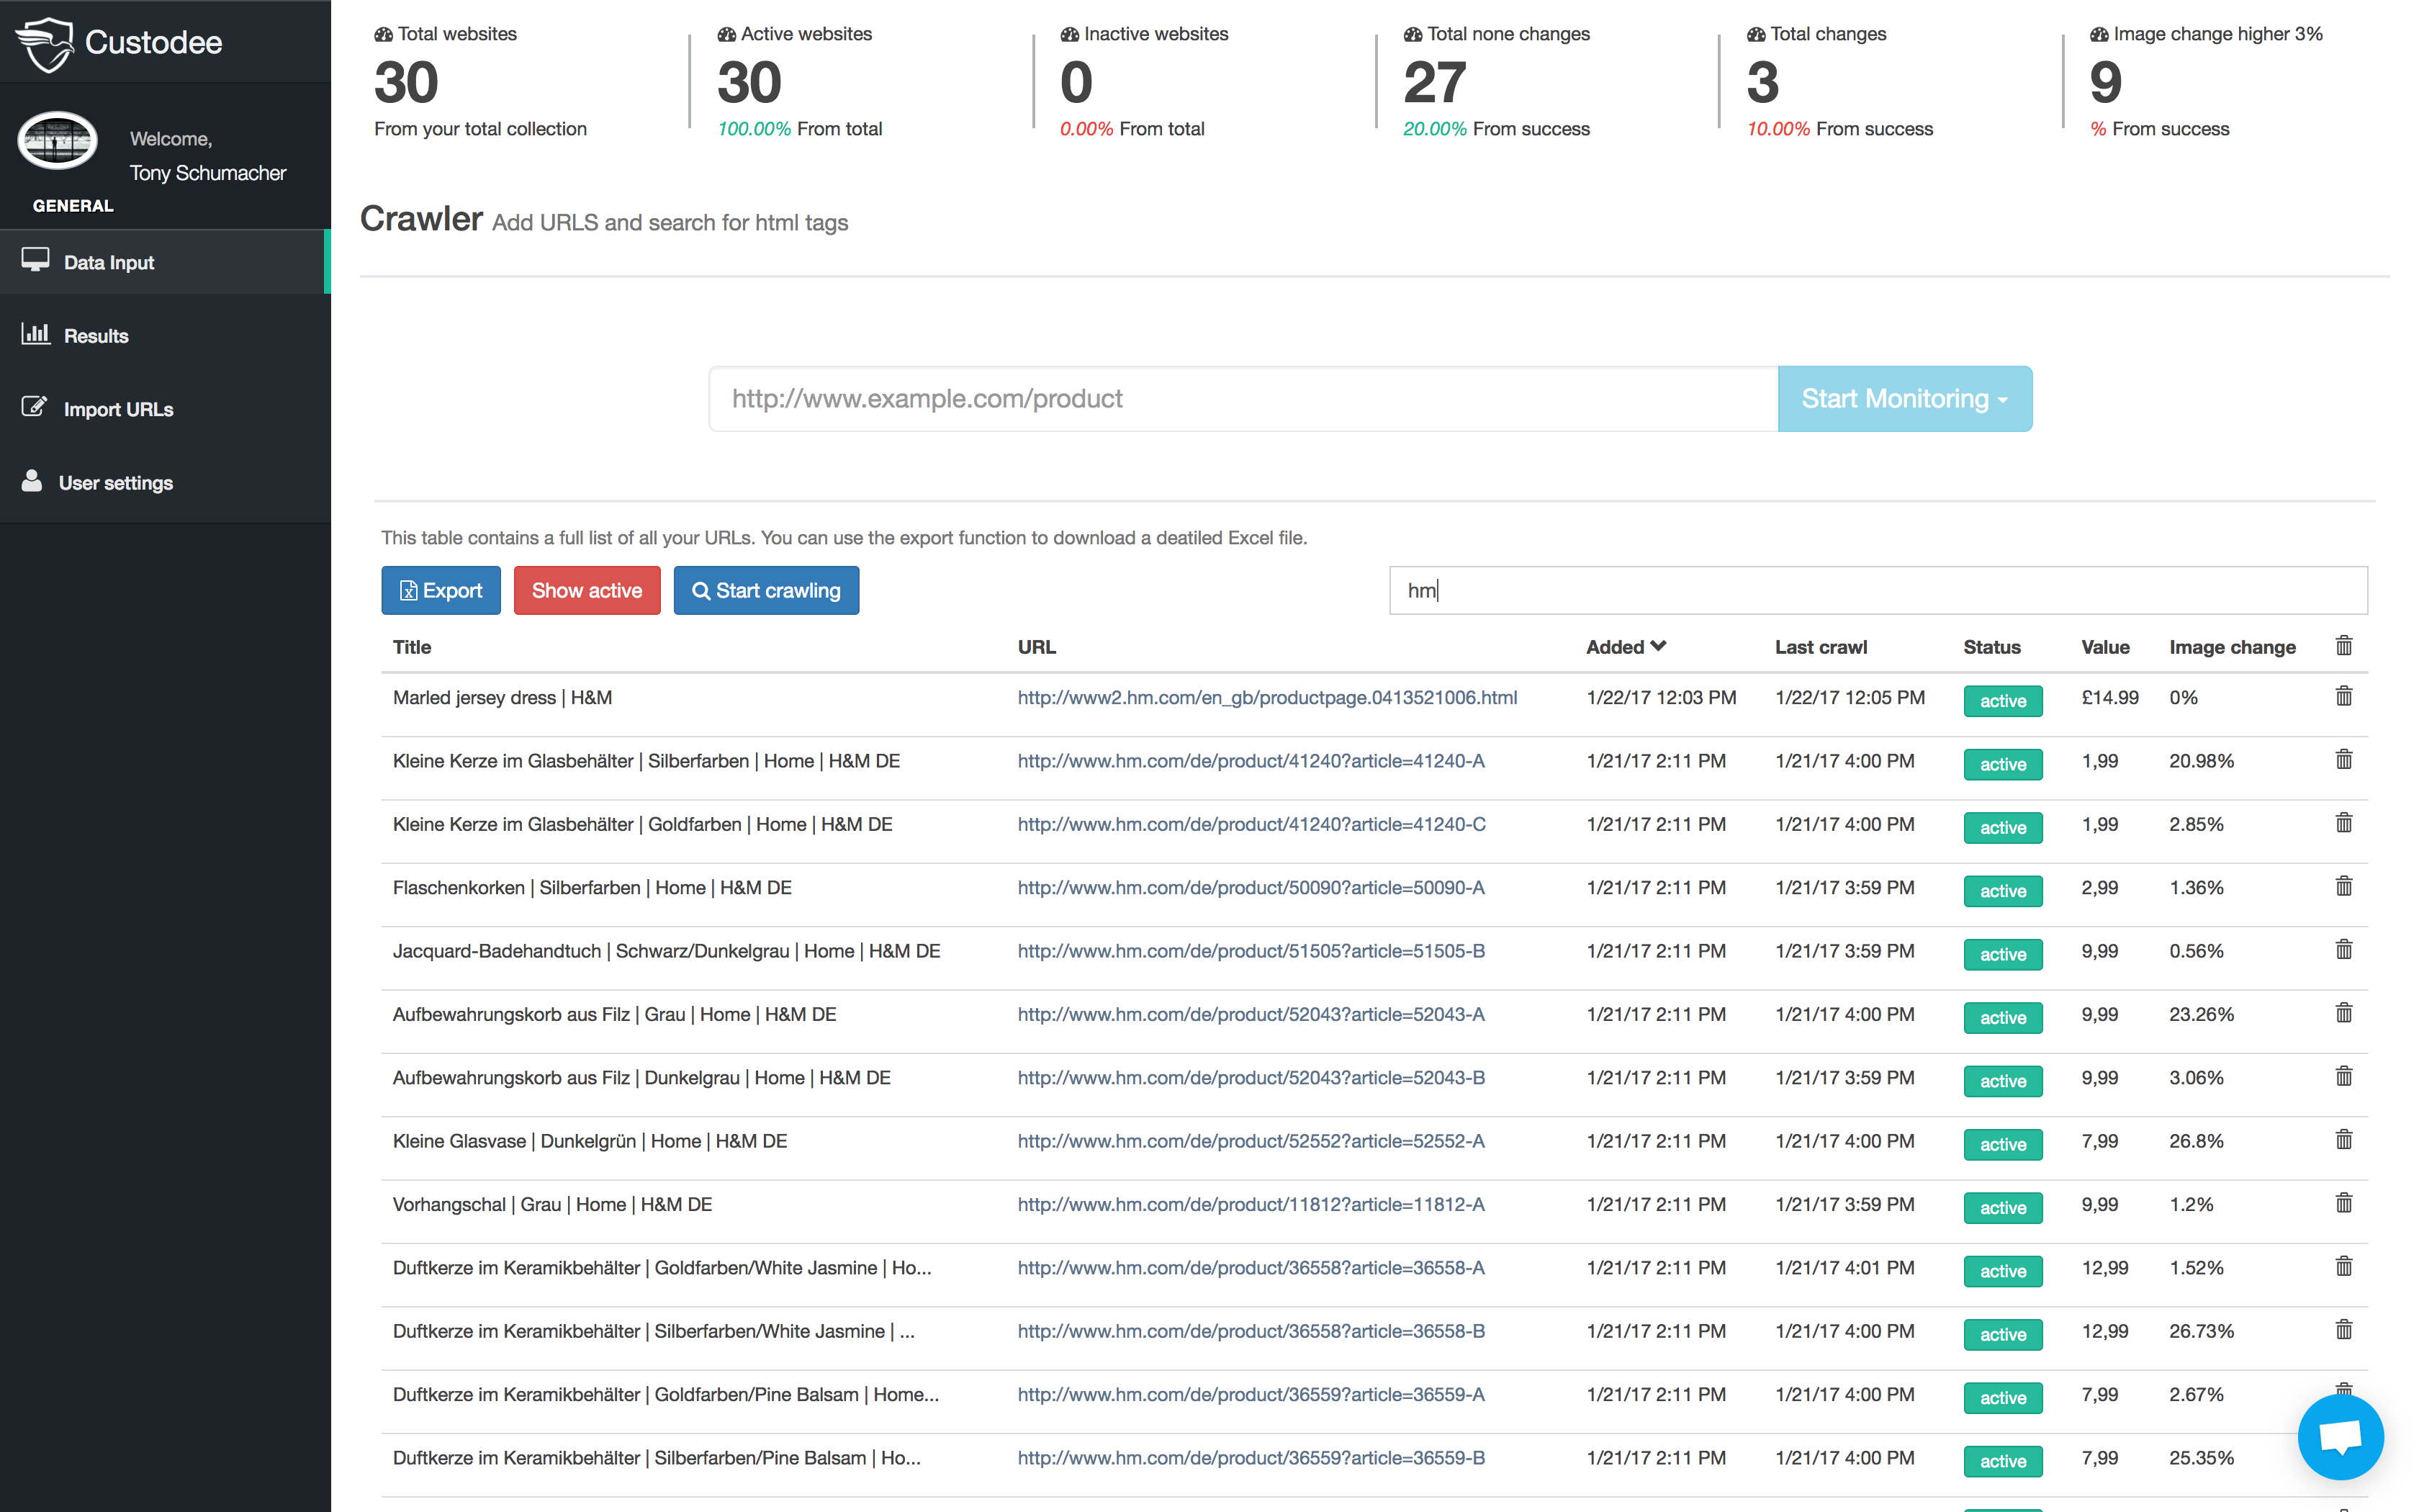This screenshot has width=2419, height=1512.
Task: Delete the Marled jersey dress row
Action: [x=2343, y=696]
